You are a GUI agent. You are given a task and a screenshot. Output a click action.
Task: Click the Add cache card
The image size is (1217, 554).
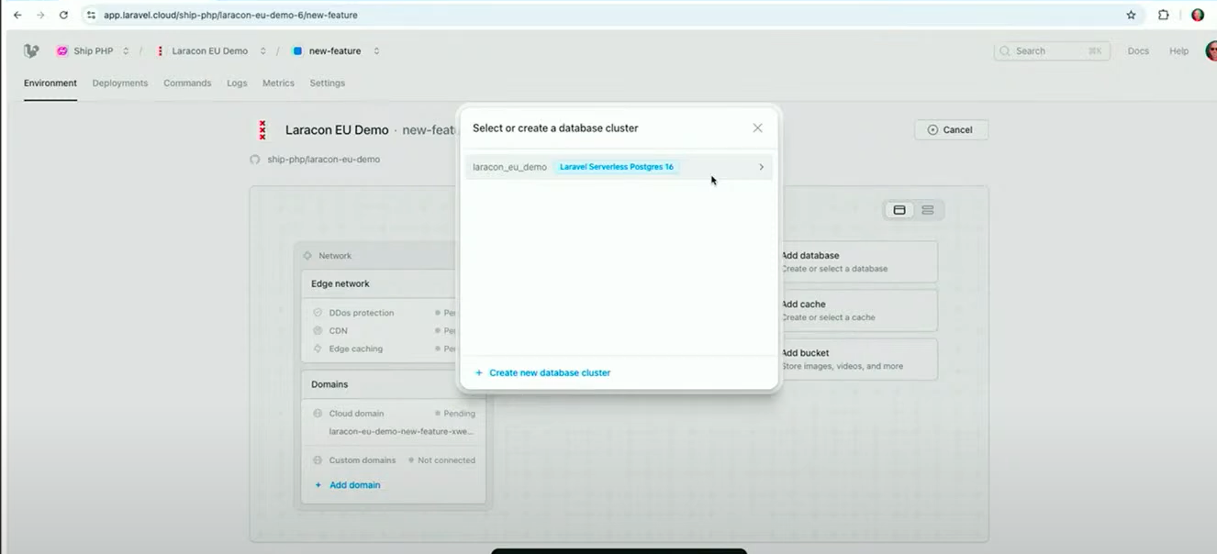[857, 310]
